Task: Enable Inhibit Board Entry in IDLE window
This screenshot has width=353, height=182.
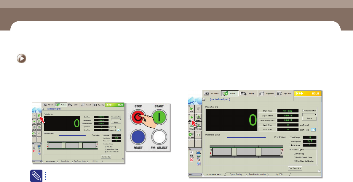Action: click(x=295, y=157)
